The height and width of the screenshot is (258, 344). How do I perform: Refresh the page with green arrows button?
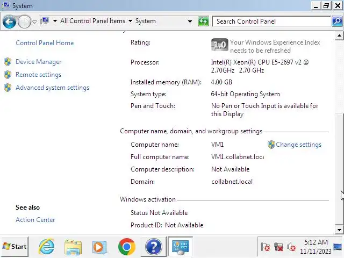(x=203, y=21)
